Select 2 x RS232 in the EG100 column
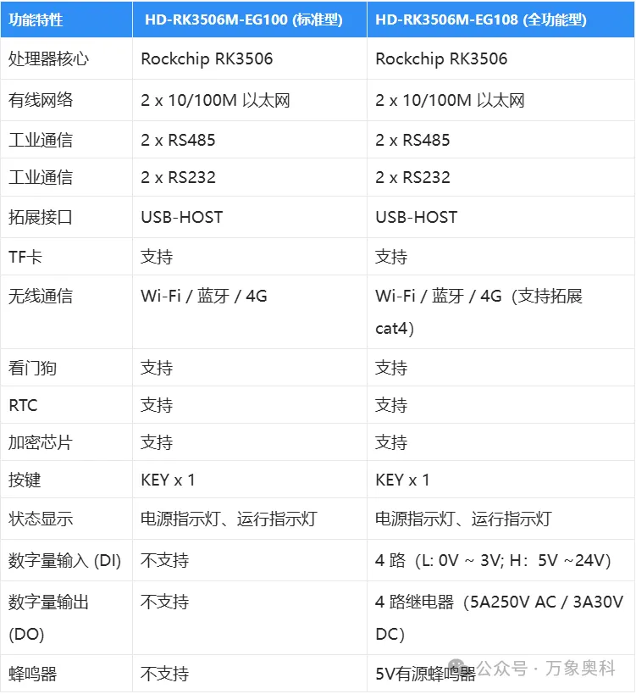Image resolution: width=636 pixels, height=694 pixels. coord(178,177)
